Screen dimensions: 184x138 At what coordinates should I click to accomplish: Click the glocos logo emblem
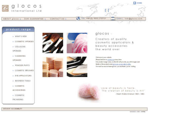[5, 8]
